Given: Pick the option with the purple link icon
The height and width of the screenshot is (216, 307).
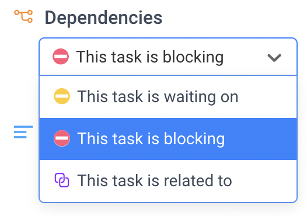Looking at the screenshot, I should tap(168, 181).
